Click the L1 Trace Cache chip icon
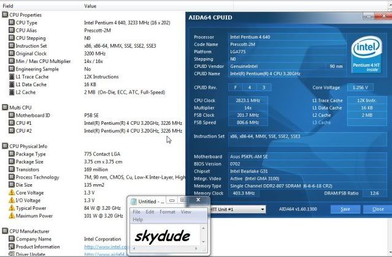This screenshot has height=257, width=392. [12, 76]
